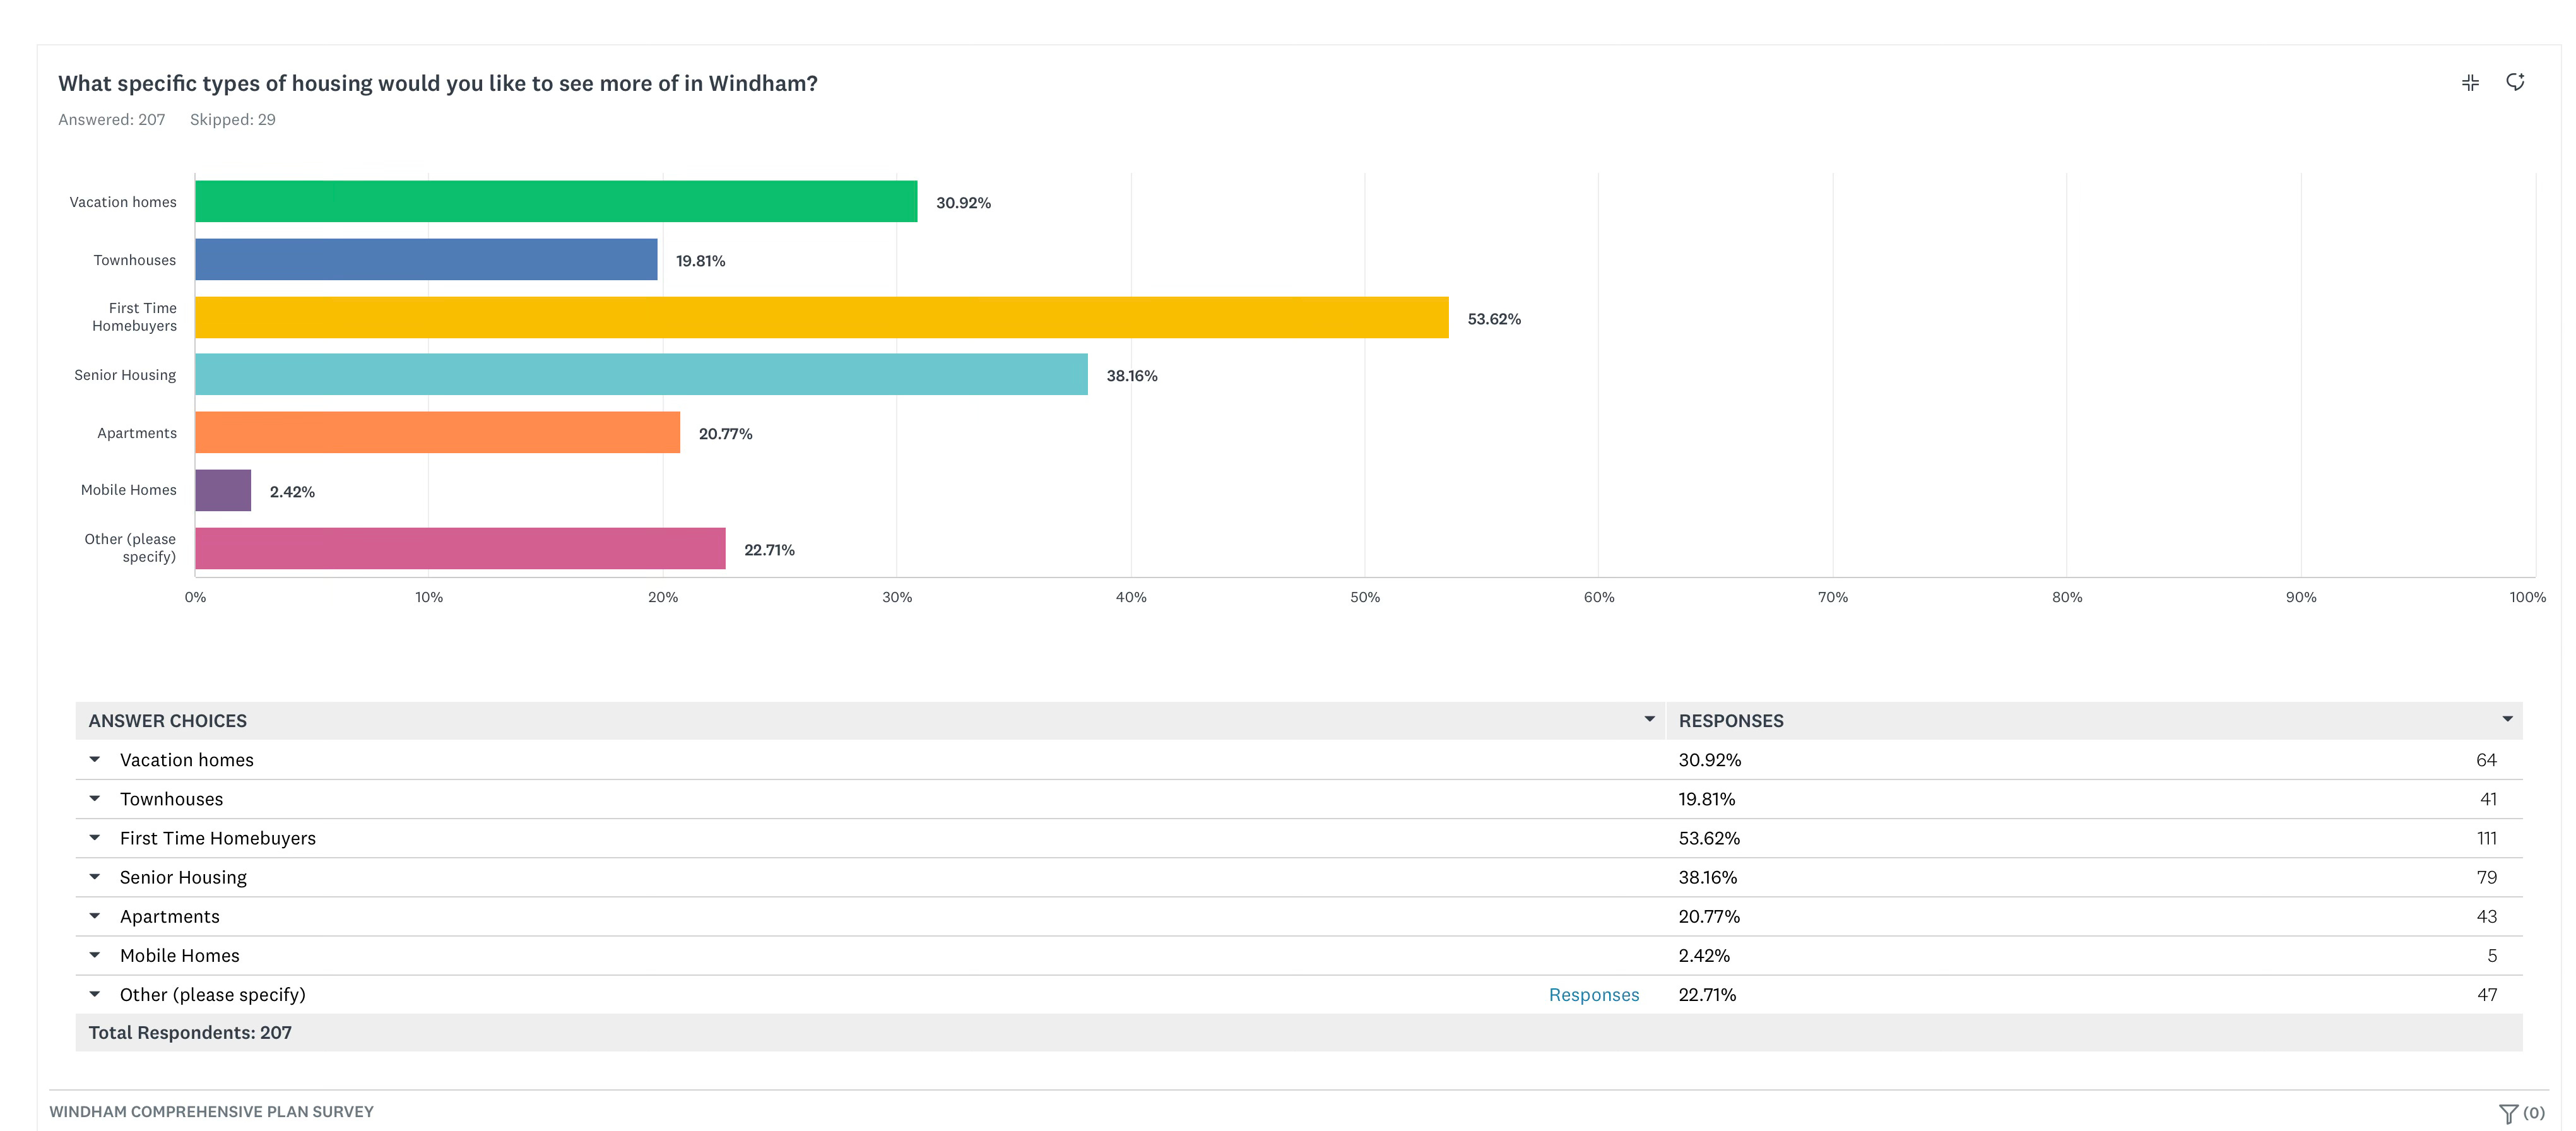Expand the Other (please specify) row arrow

click(95, 993)
